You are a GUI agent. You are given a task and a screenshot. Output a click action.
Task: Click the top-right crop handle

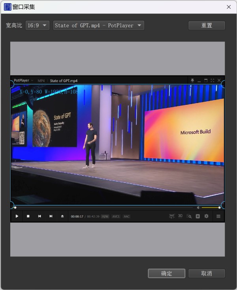point(223,84)
